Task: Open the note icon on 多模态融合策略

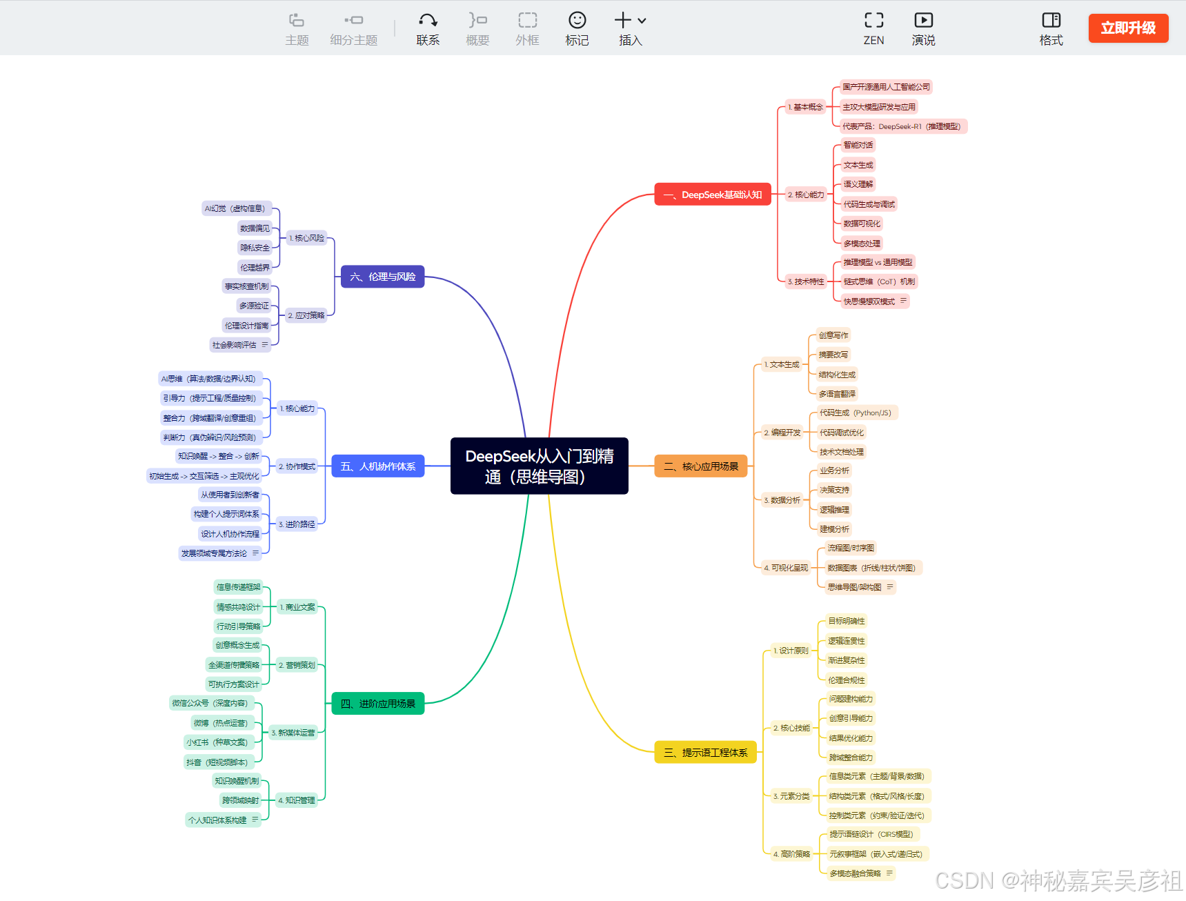Action: 889,873
